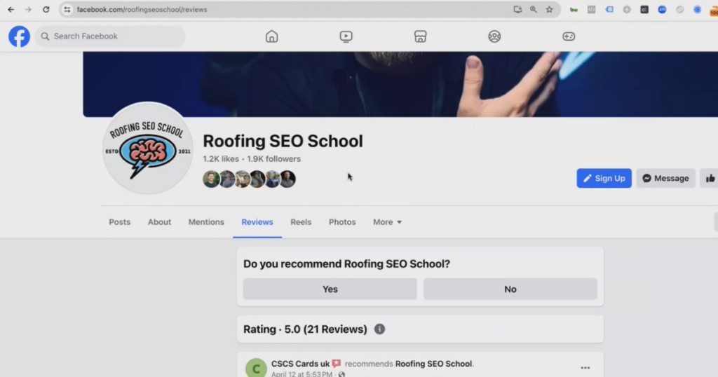The height and width of the screenshot is (377, 718).
Task: Click Rating · 5.0 (21 Reviews) text
Action: point(305,329)
